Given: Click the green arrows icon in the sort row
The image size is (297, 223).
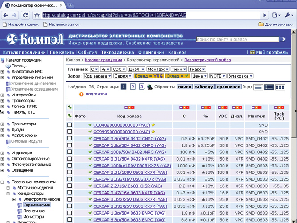Looking at the screenshot, I should (x=70, y=107).
